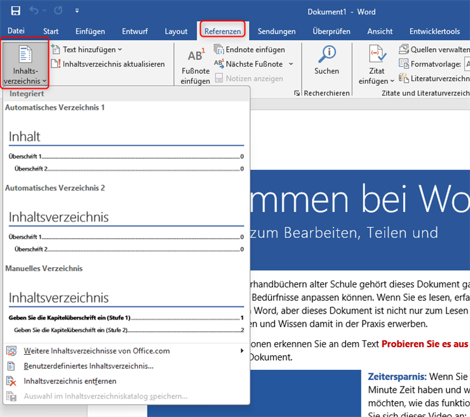Click the Inhaltsverzeichnis dropdown button
Screen dimensions: 470x417
tap(25, 64)
